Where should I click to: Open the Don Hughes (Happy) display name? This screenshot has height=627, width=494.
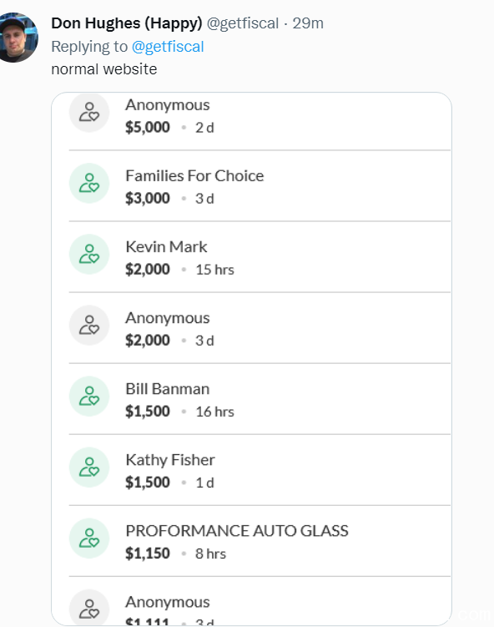pos(127,23)
